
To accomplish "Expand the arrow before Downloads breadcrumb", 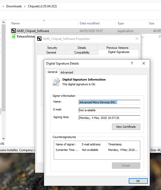I will click(x=3, y=6).
